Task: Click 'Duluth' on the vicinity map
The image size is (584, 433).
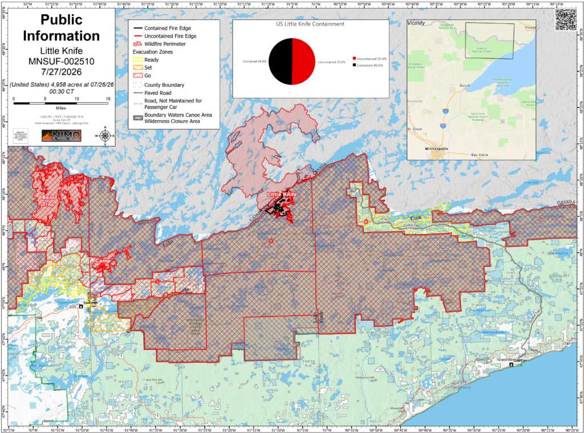Action: coord(465,86)
